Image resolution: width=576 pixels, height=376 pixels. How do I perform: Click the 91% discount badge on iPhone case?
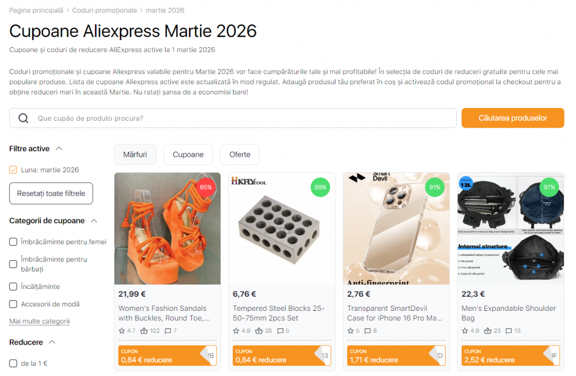(434, 187)
